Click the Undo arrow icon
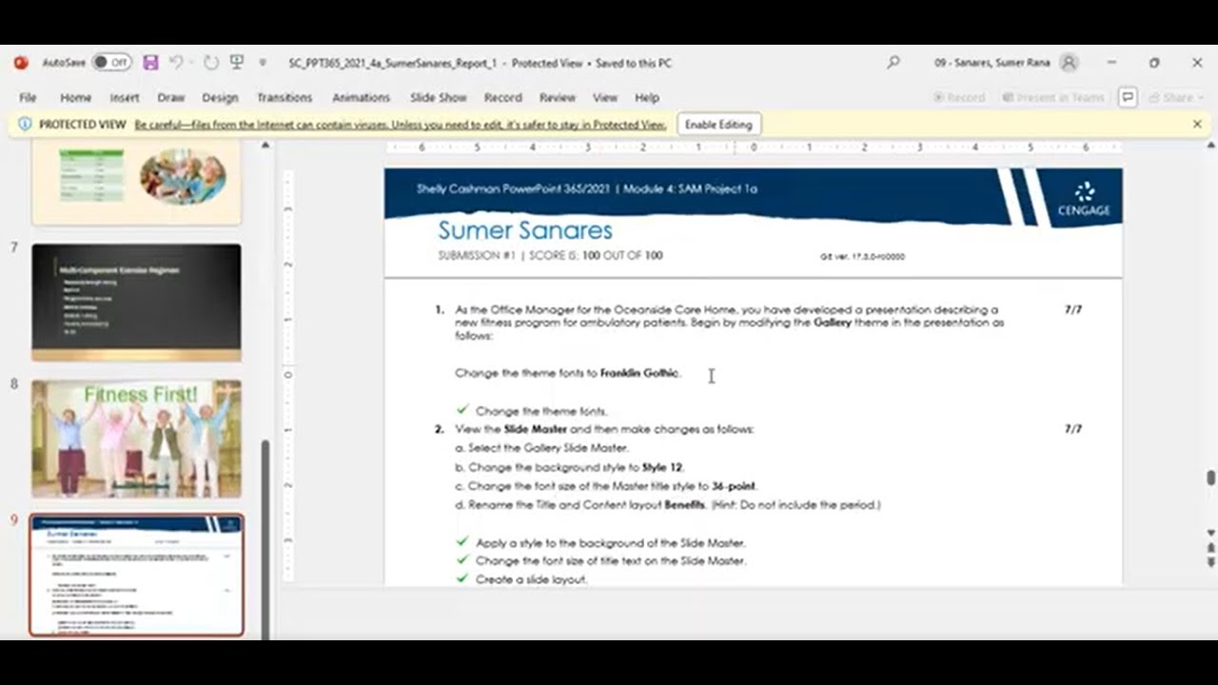 click(x=176, y=63)
